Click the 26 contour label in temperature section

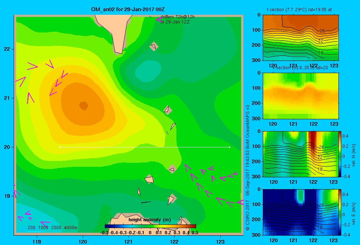tap(322, 31)
